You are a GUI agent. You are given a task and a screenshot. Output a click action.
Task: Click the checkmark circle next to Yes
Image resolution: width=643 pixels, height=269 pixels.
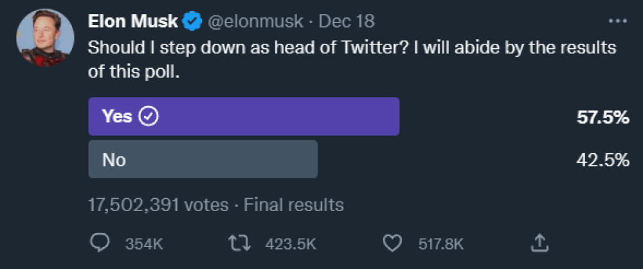pos(149,116)
